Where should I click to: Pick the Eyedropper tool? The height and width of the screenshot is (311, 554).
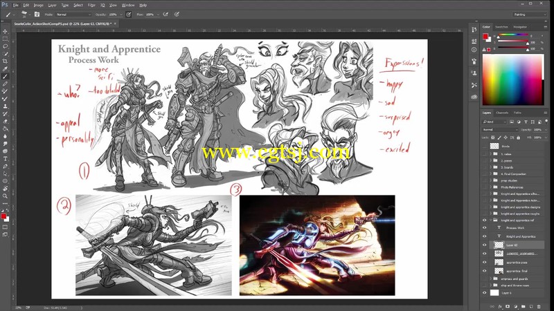[5, 68]
